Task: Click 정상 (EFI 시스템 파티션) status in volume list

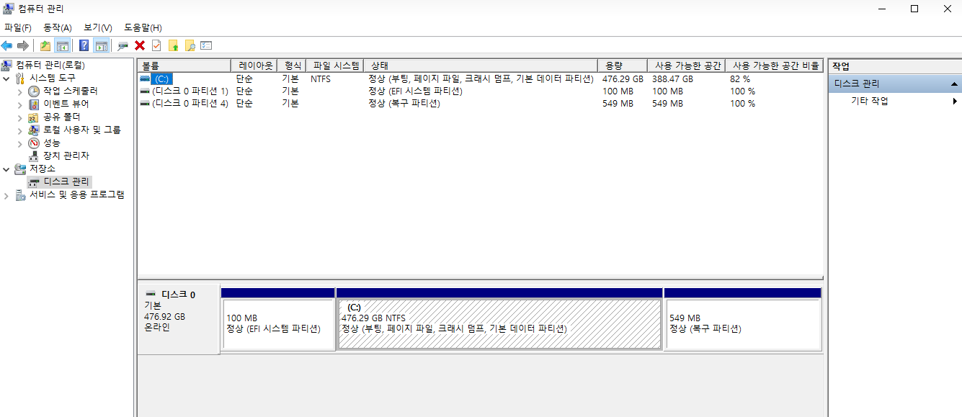Action: click(415, 91)
